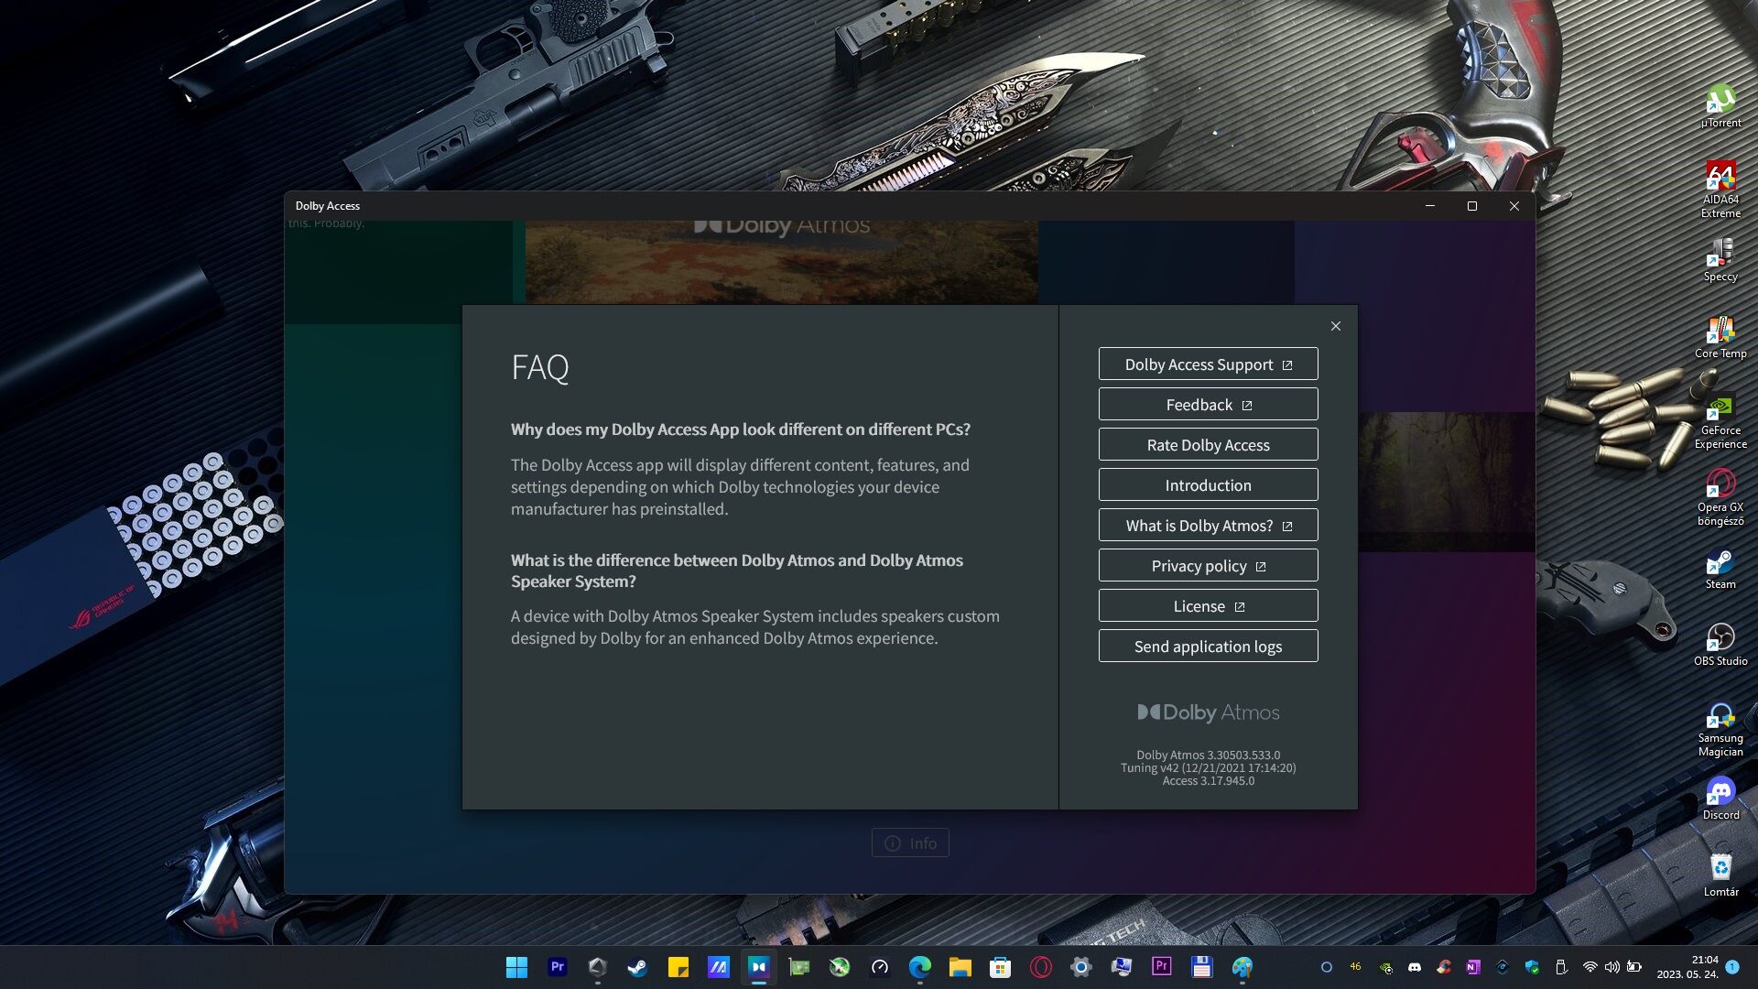Open the Steam desktop shortcut
Viewport: 1758px width, 989px height.
pos(1720,568)
